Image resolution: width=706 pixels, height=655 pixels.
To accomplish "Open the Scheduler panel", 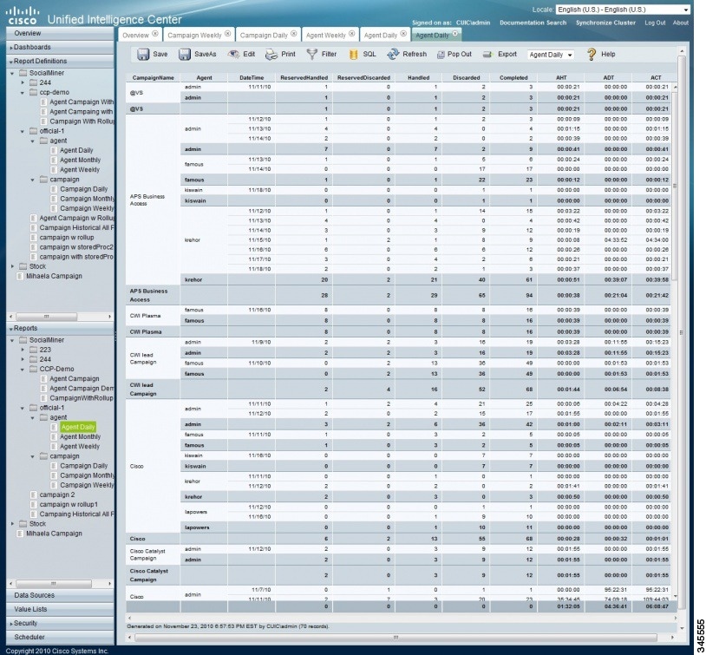I will pyautogui.click(x=29, y=636).
